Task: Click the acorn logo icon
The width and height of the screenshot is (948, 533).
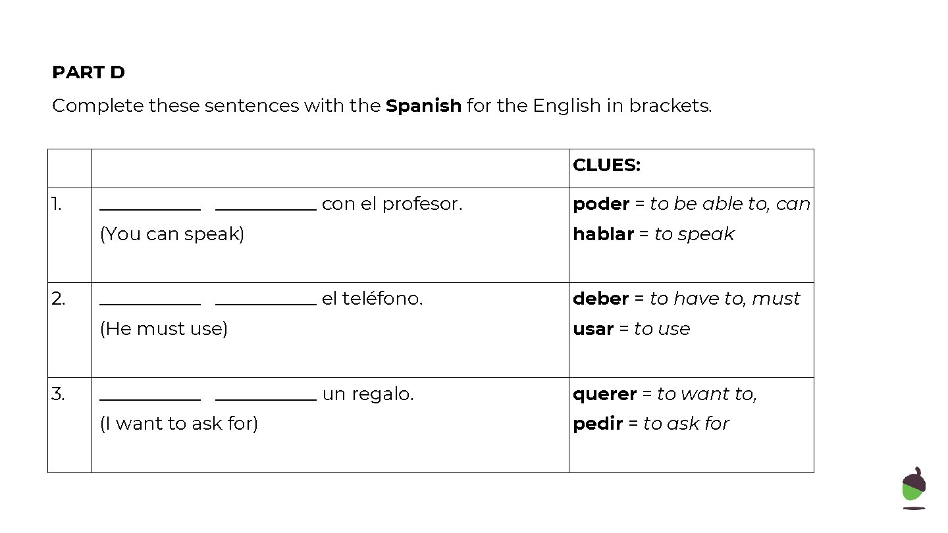Action: (914, 488)
